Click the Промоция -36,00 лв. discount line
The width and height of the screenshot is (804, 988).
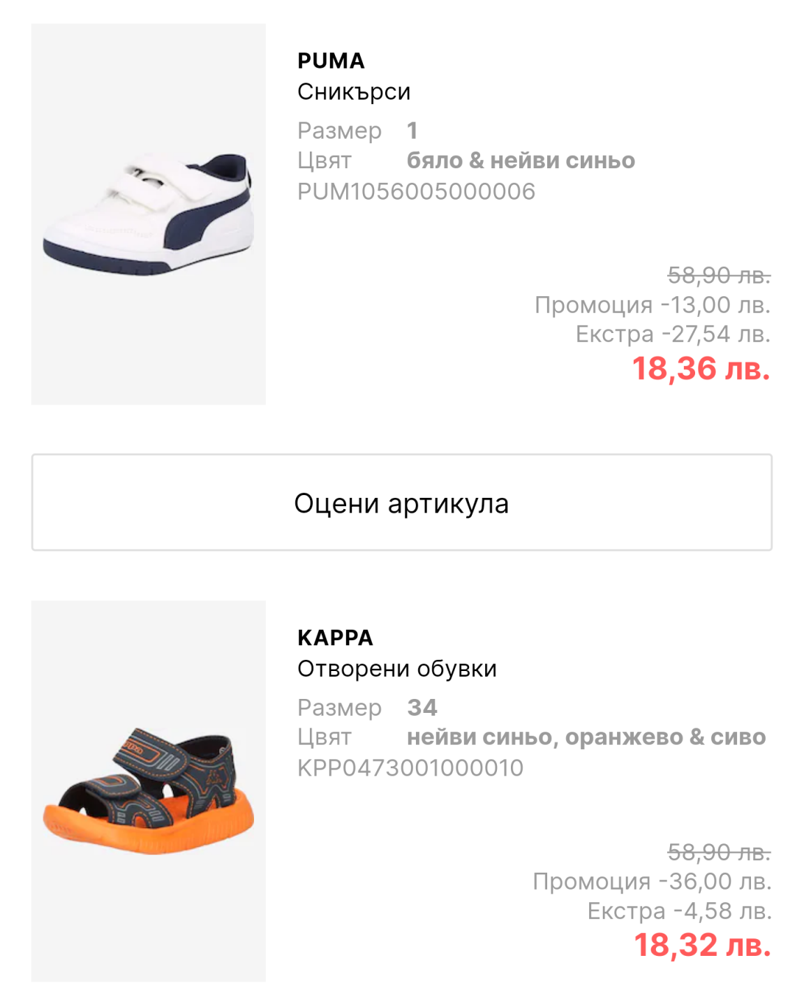(x=652, y=882)
